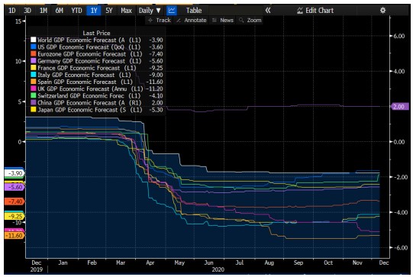Click the Sep label on date axis
This screenshot has width=413, height=277.
[298, 263]
